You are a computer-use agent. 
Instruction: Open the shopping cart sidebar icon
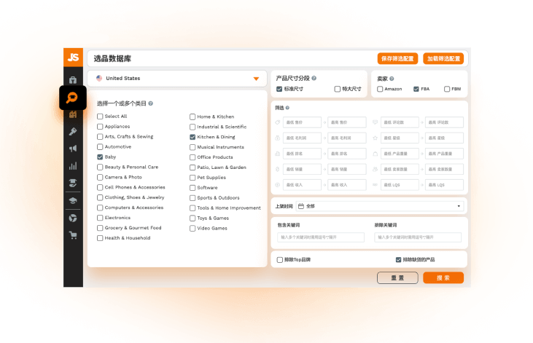(73, 235)
